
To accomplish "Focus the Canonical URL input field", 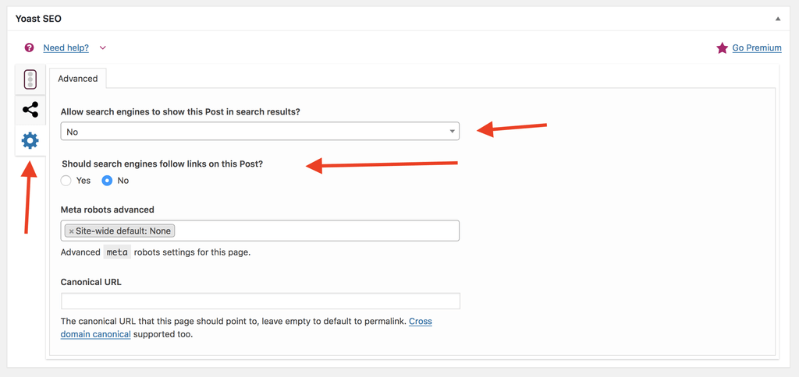I will coord(261,301).
